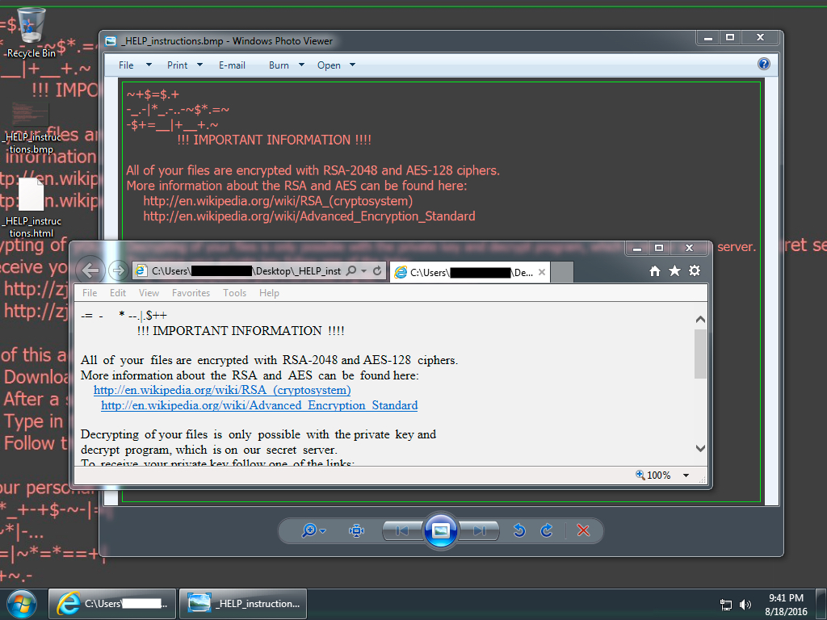Maximize the Windows Photo Viewer window

[x=730, y=37]
